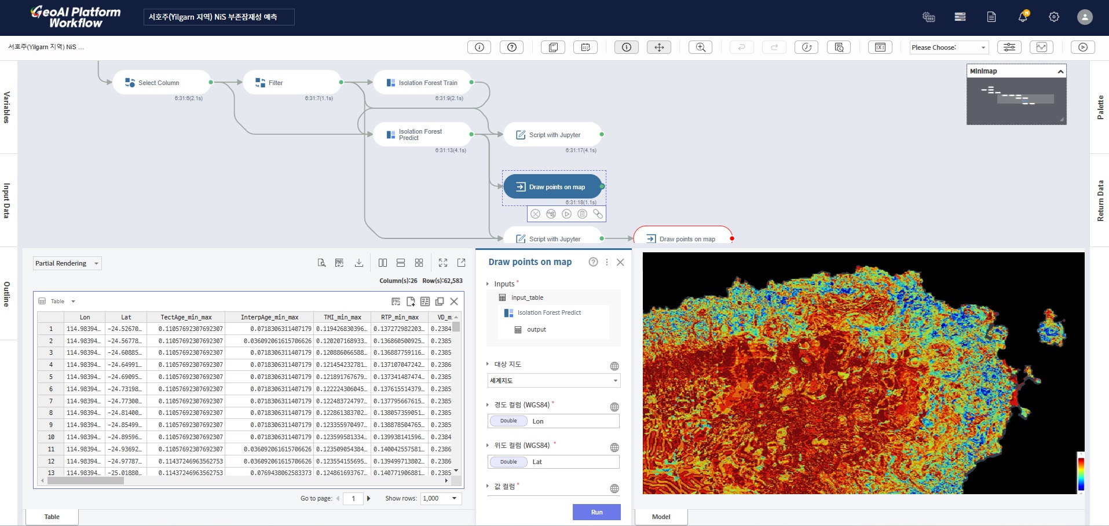Open the Please Choose dropdown

click(x=949, y=47)
